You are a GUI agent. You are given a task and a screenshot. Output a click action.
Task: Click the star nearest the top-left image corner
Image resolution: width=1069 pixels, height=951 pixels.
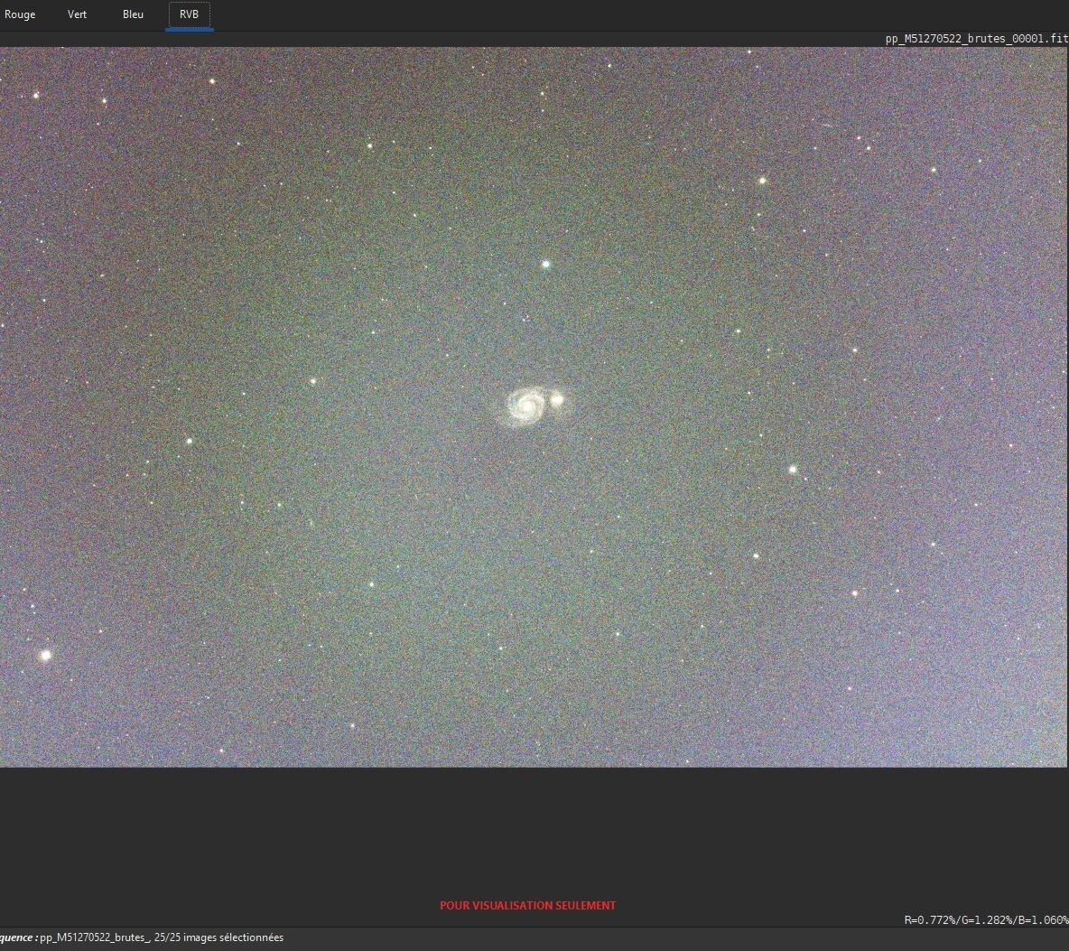tap(36, 96)
